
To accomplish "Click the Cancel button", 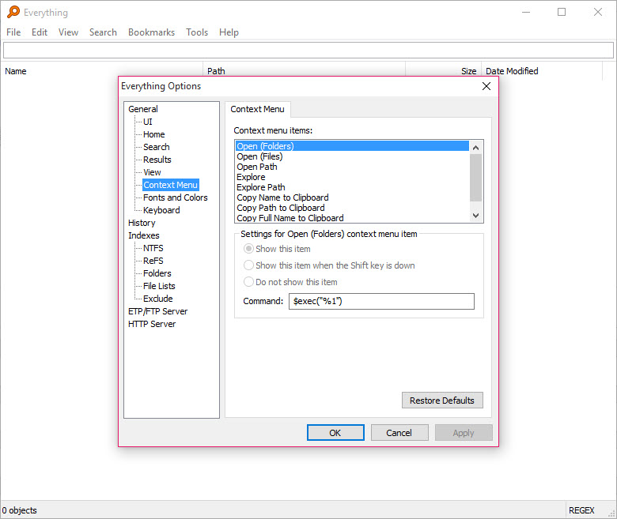I will click(x=399, y=433).
